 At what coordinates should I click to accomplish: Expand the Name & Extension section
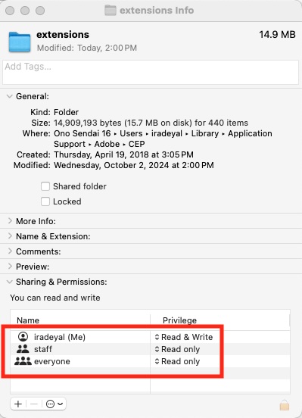pos(10,236)
